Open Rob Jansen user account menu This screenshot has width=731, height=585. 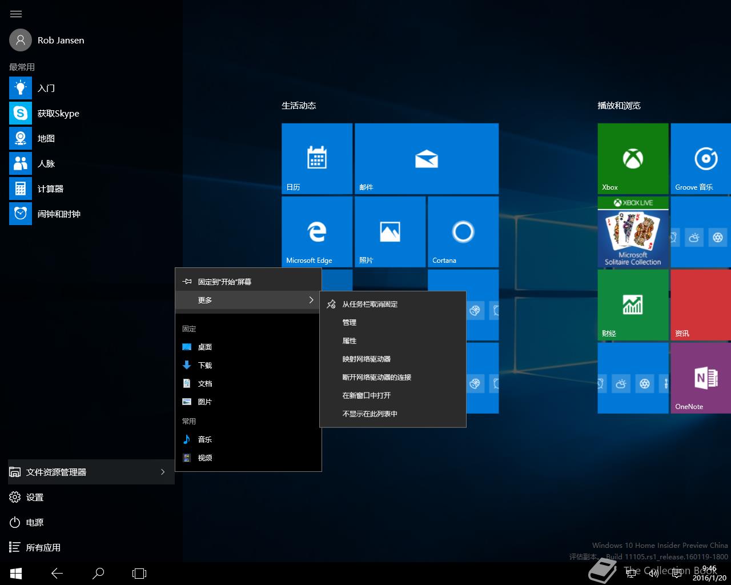tap(47, 40)
